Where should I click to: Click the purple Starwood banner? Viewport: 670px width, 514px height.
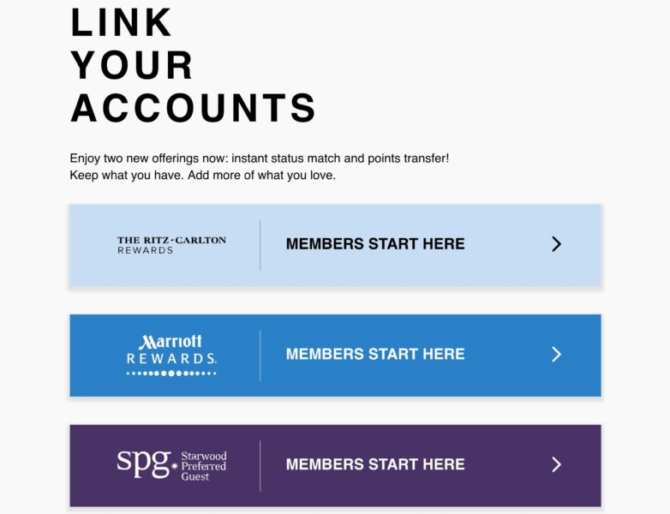[335, 466]
